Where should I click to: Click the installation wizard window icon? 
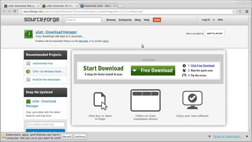145,100
